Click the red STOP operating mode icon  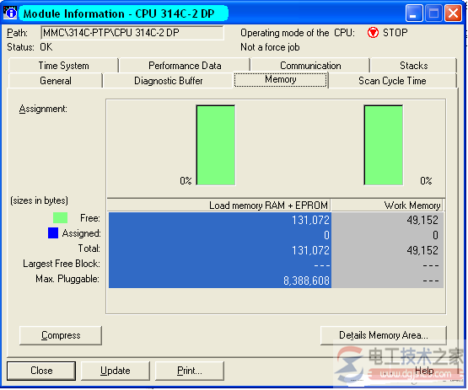pyautogui.click(x=373, y=33)
